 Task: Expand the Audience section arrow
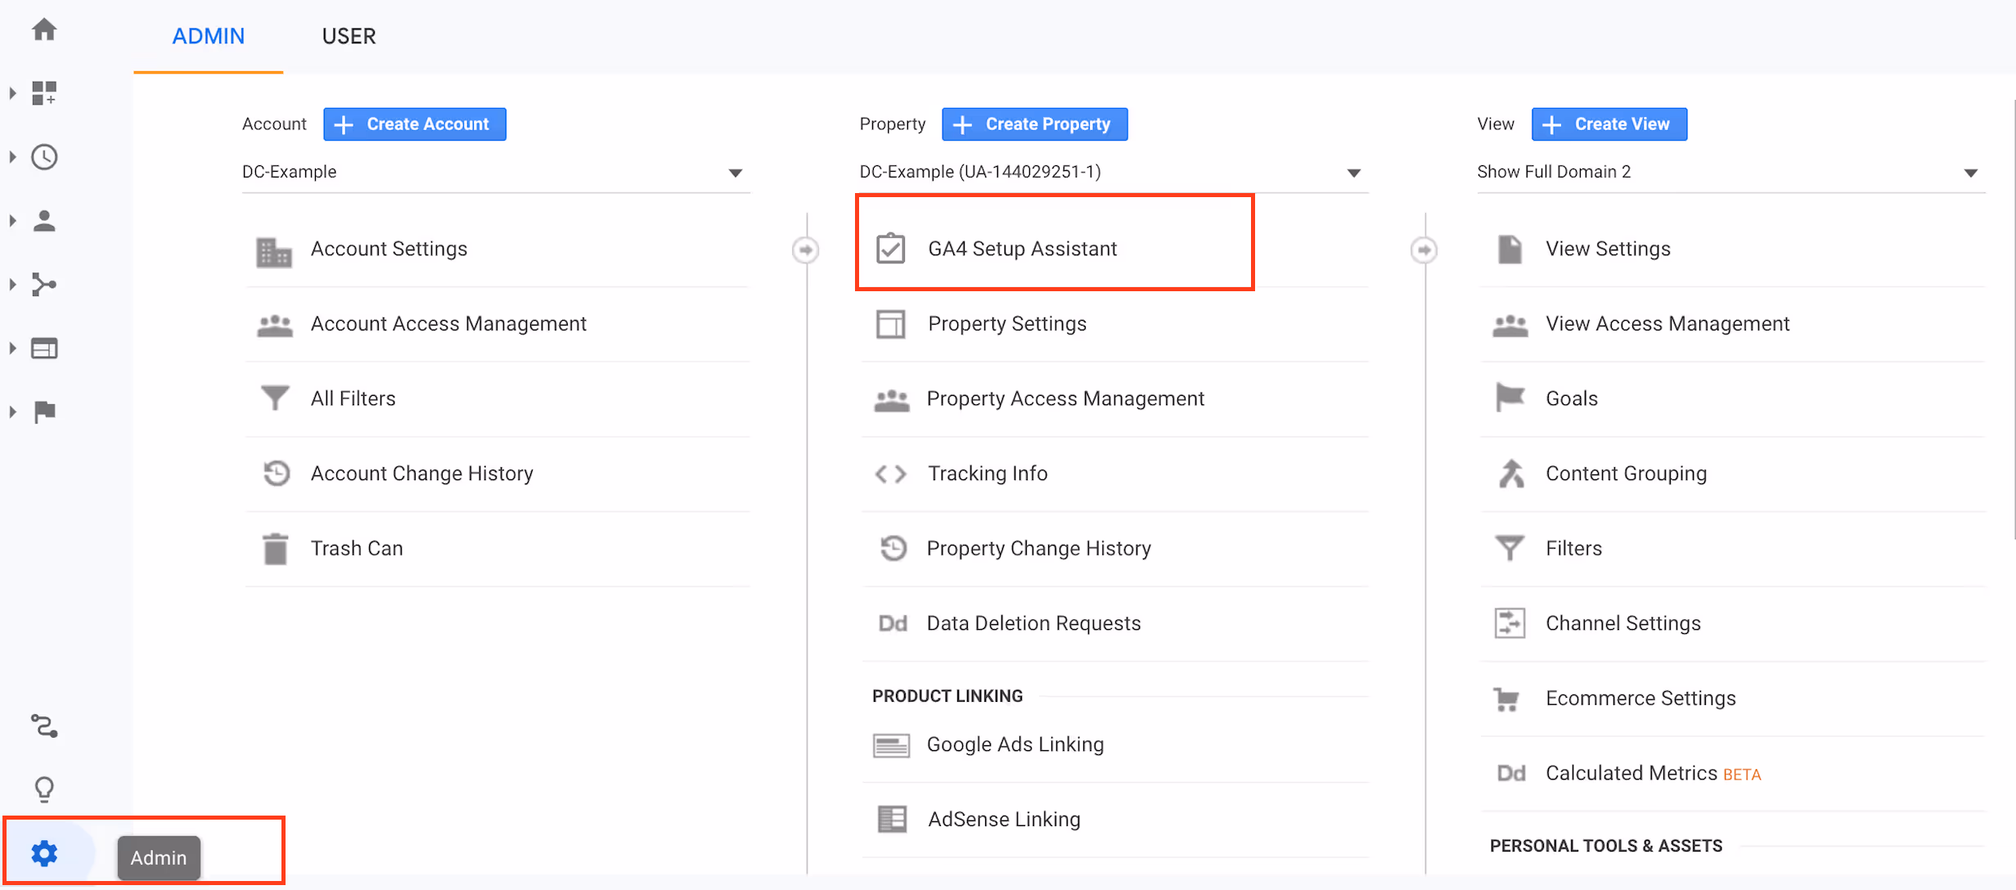(x=12, y=221)
